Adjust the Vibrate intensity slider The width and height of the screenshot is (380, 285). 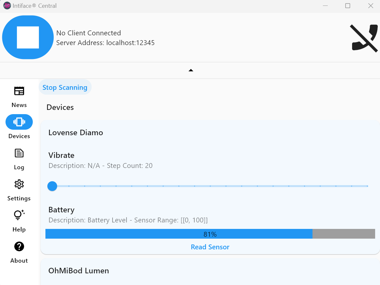click(x=52, y=186)
